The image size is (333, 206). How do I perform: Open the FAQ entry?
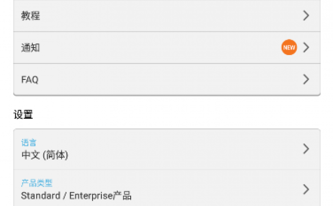pos(167,79)
